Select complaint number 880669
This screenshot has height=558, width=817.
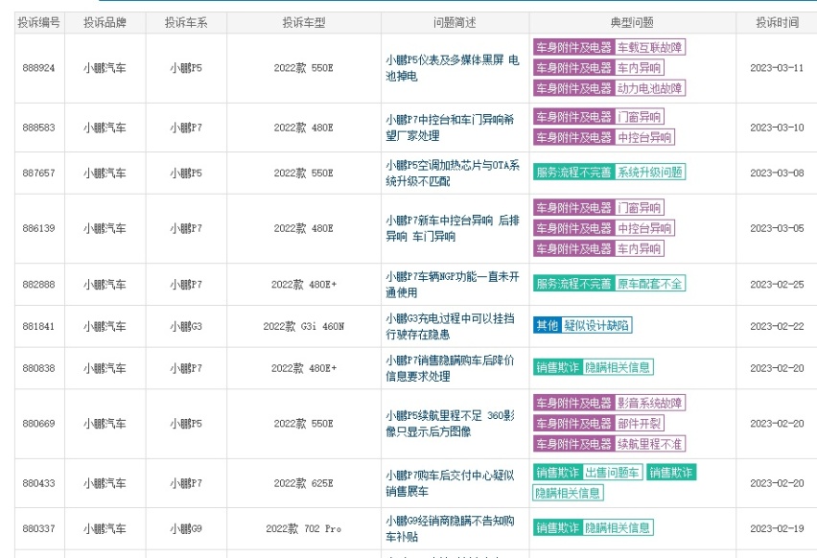38,424
